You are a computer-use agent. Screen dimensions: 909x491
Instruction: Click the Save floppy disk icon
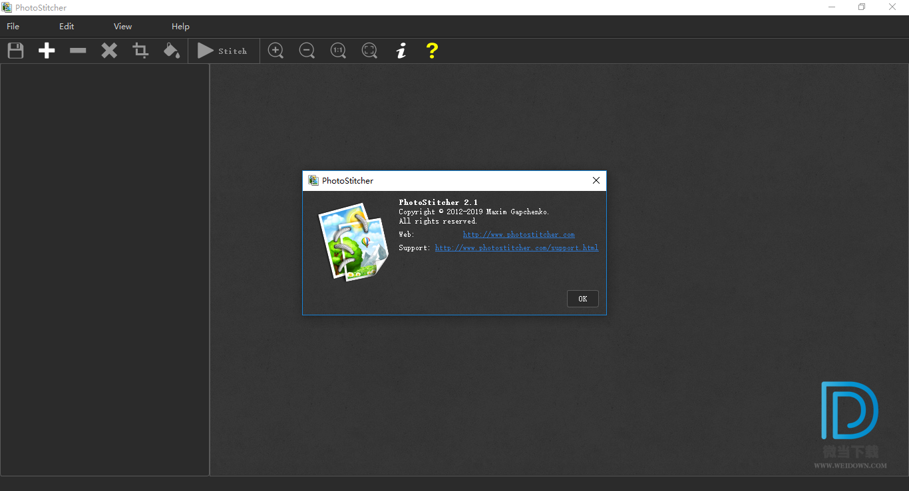[x=15, y=51]
